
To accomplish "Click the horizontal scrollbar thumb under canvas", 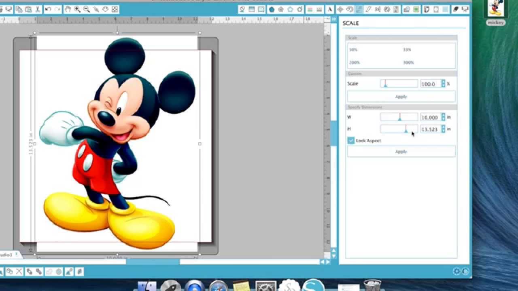I will (153, 262).
